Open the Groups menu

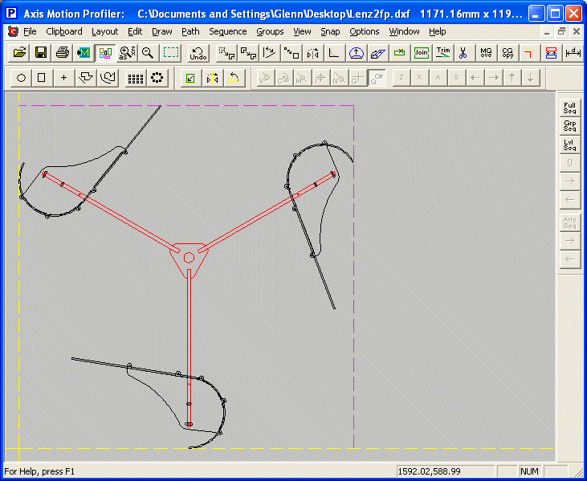(270, 31)
